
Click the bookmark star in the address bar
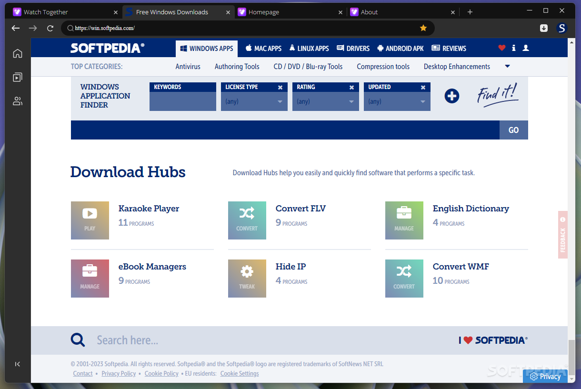[423, 28]
